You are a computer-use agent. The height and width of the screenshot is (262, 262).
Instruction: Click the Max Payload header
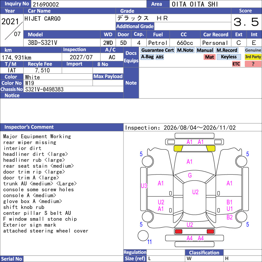pyautogui.click(x=108, y=77)
